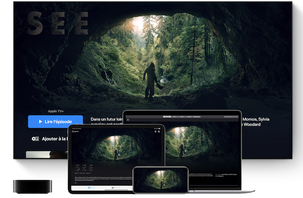Click the large SEE title on TV

coord(58,23)
